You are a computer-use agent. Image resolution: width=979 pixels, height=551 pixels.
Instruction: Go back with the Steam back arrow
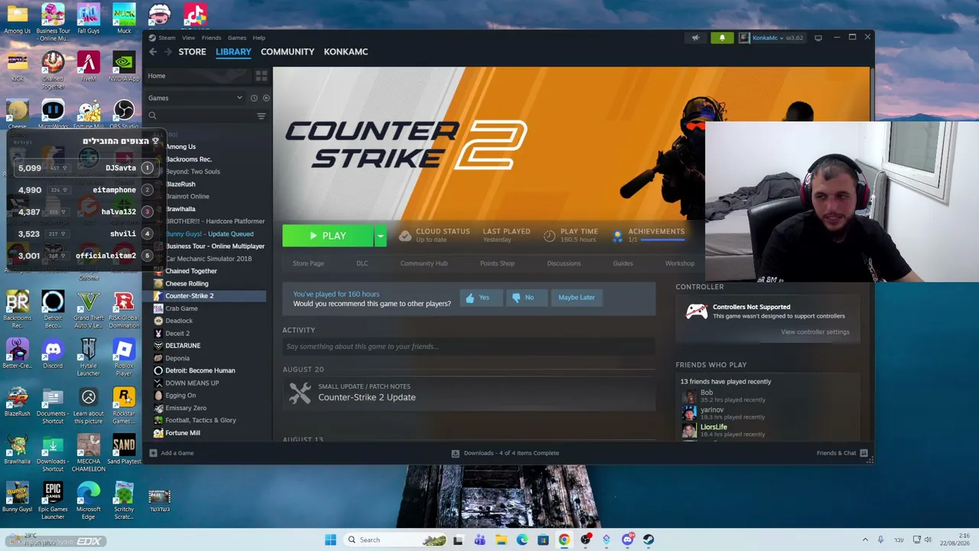[x=153, y=51]
